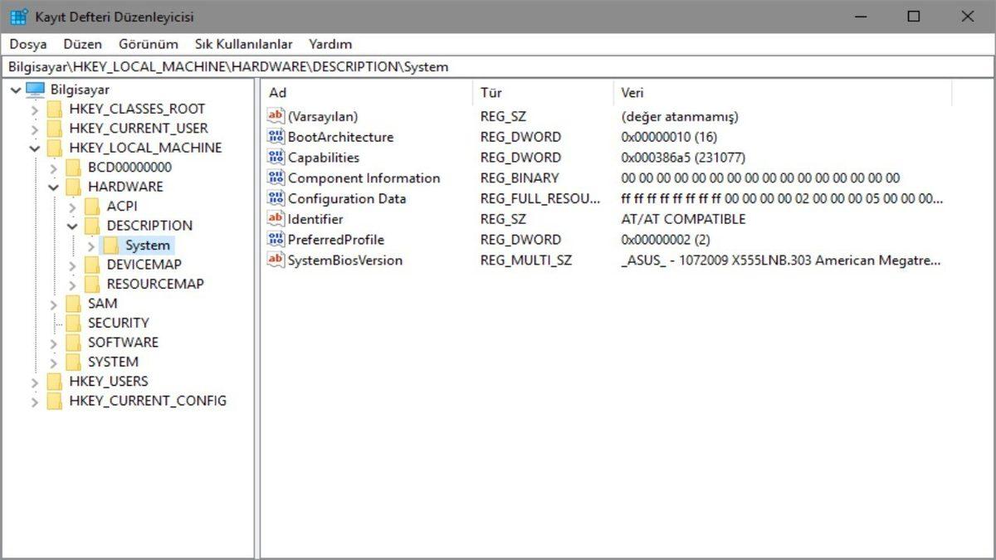Viewport: 996px width, 560px height.
Task: Open the Sık Kullanılanlar menu
Action: [246, 43]
